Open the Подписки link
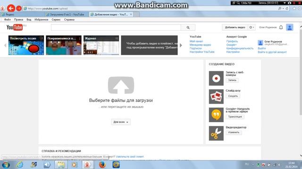The width and height of the screenshot is (302, 169). [x=195, y=48]
